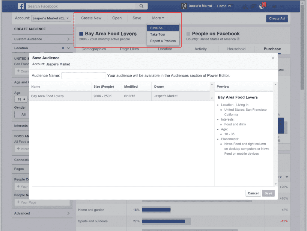This screenshot has width=307, height=231.
Task: Choose Save As... from More menu
Action: [x=163, y=28]
